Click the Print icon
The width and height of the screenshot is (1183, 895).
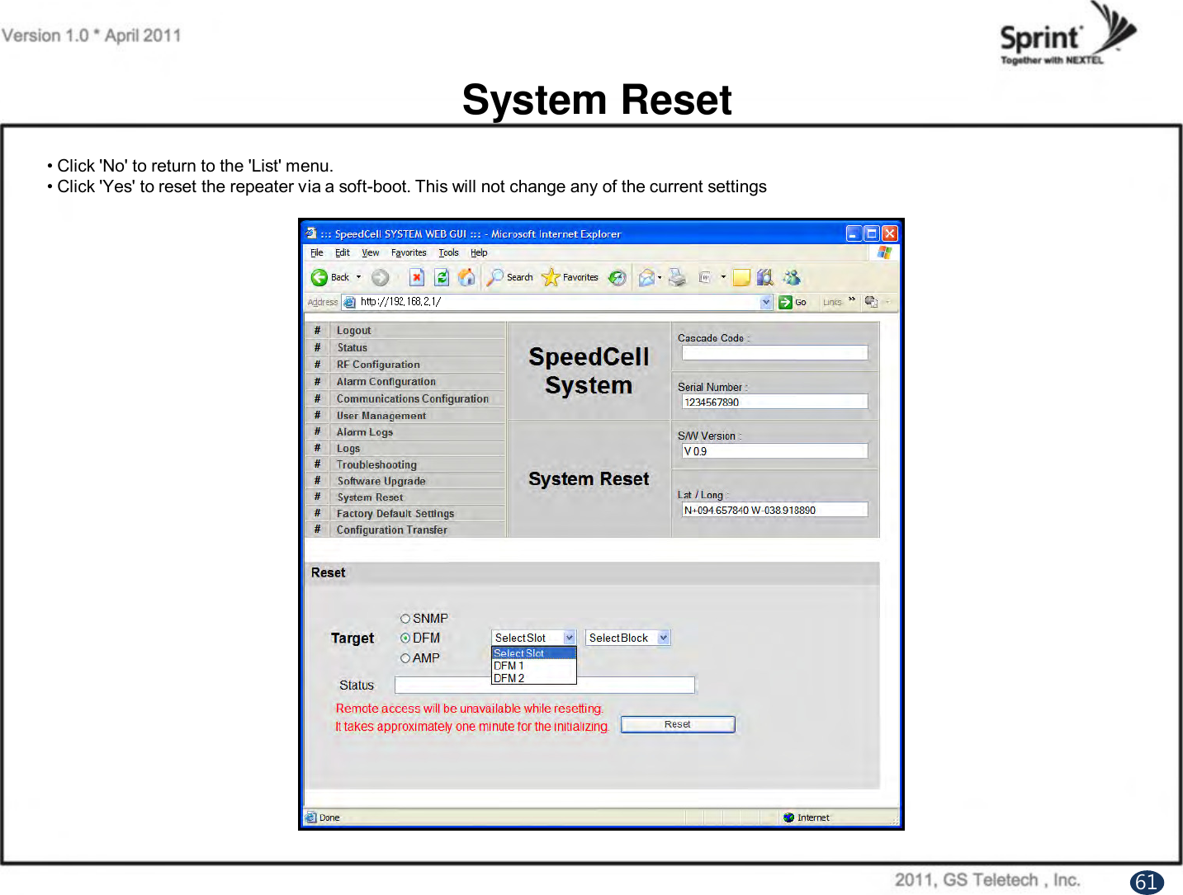pos(677,277)
